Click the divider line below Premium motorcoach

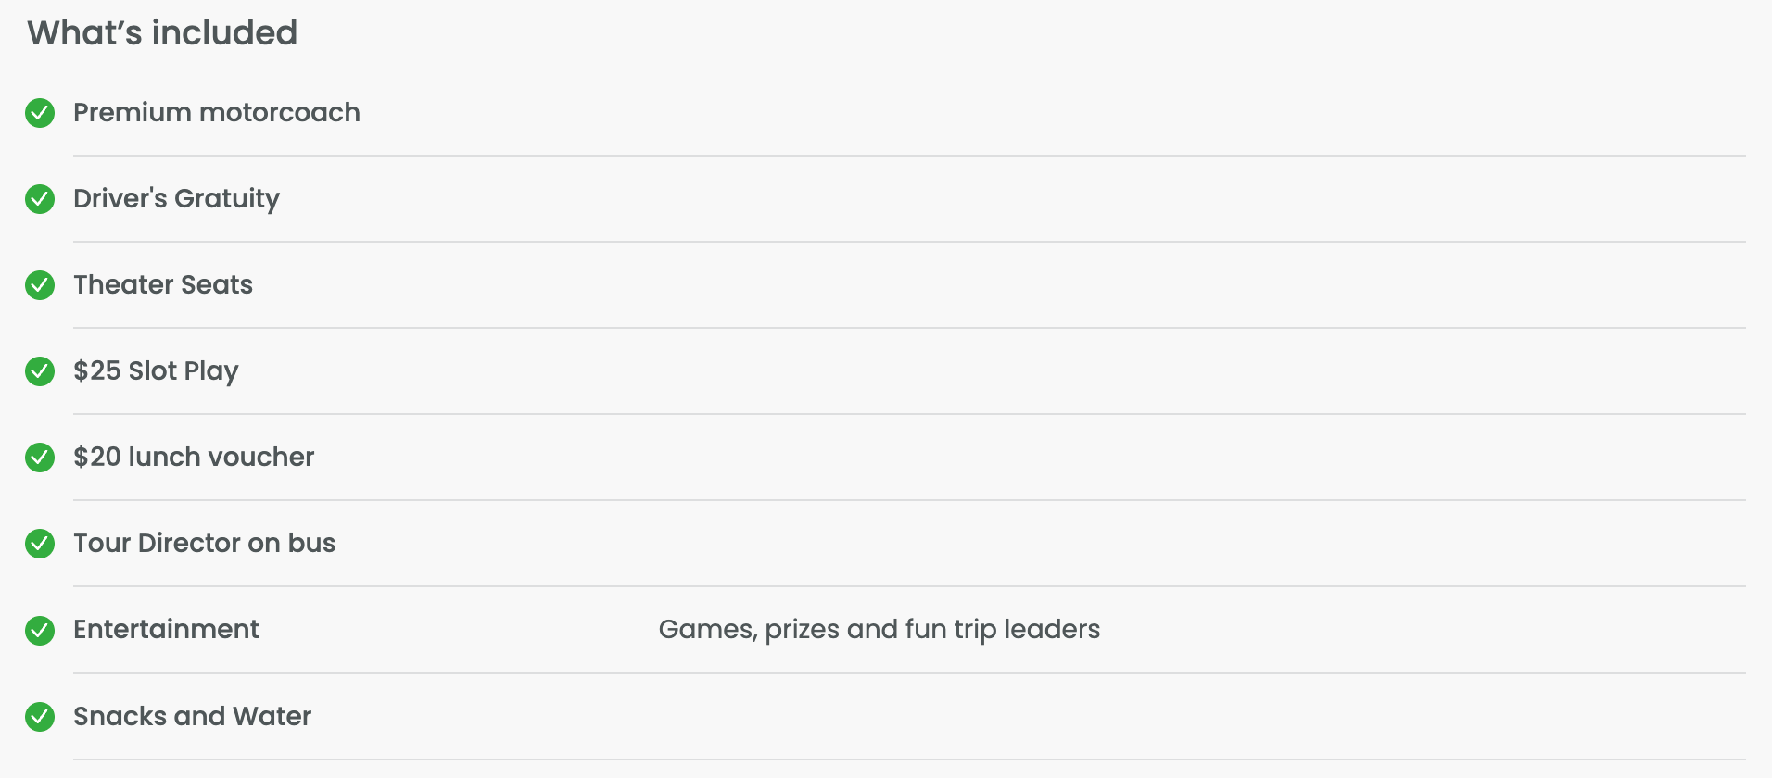tap(908, 156)
